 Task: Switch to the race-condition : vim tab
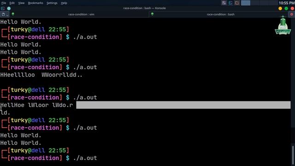[81, 14]
